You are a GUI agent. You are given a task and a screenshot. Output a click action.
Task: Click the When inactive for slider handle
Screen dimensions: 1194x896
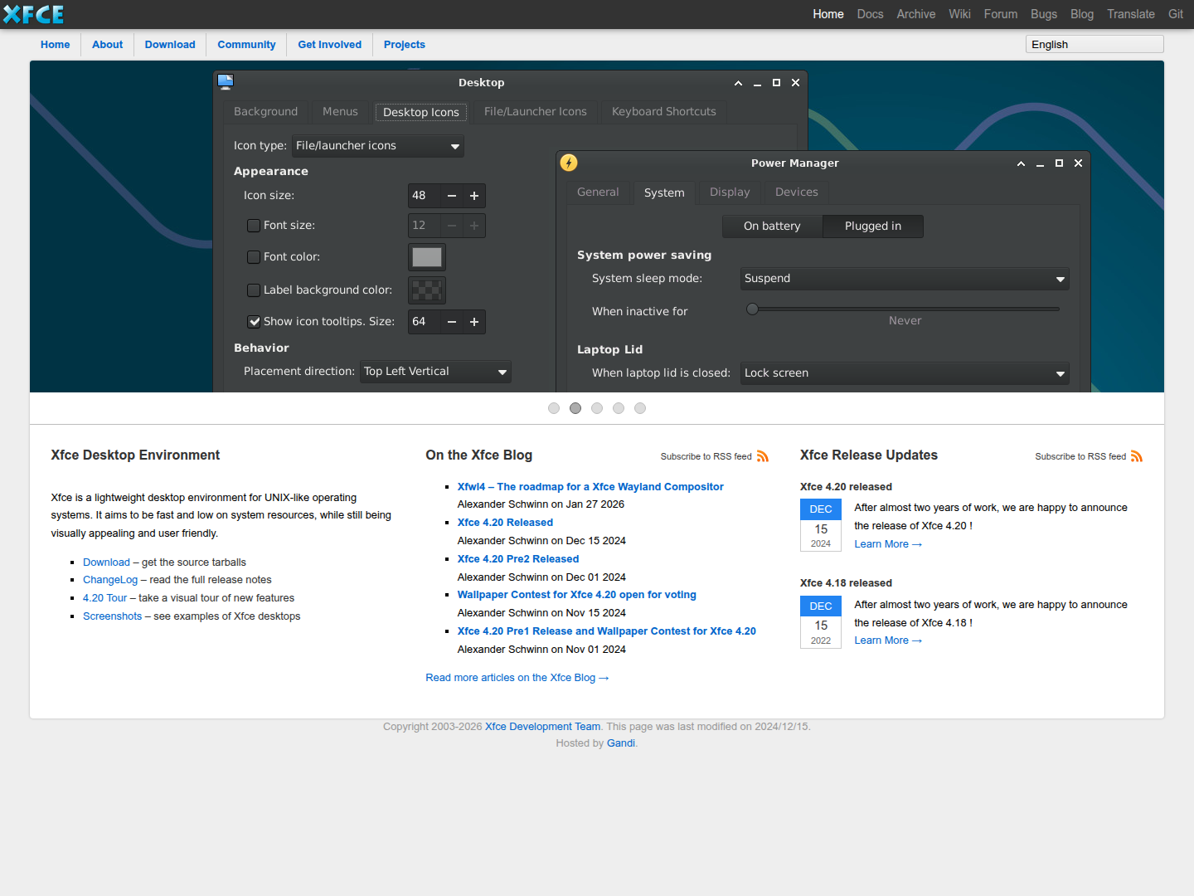752,309
